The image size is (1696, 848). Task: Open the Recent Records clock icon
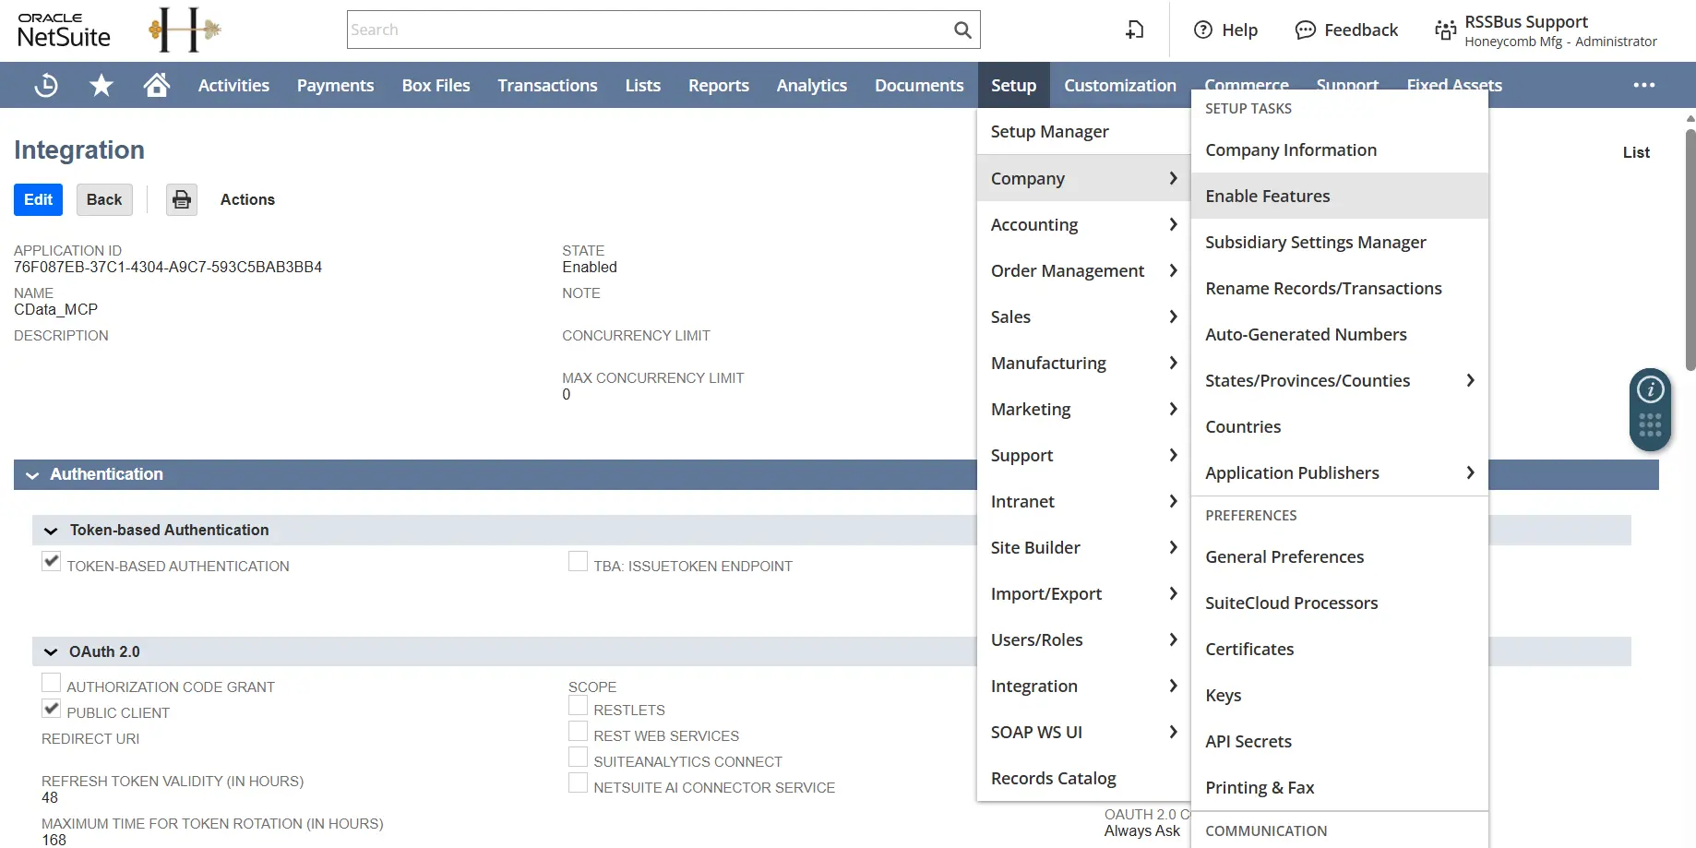coord(46,84)
